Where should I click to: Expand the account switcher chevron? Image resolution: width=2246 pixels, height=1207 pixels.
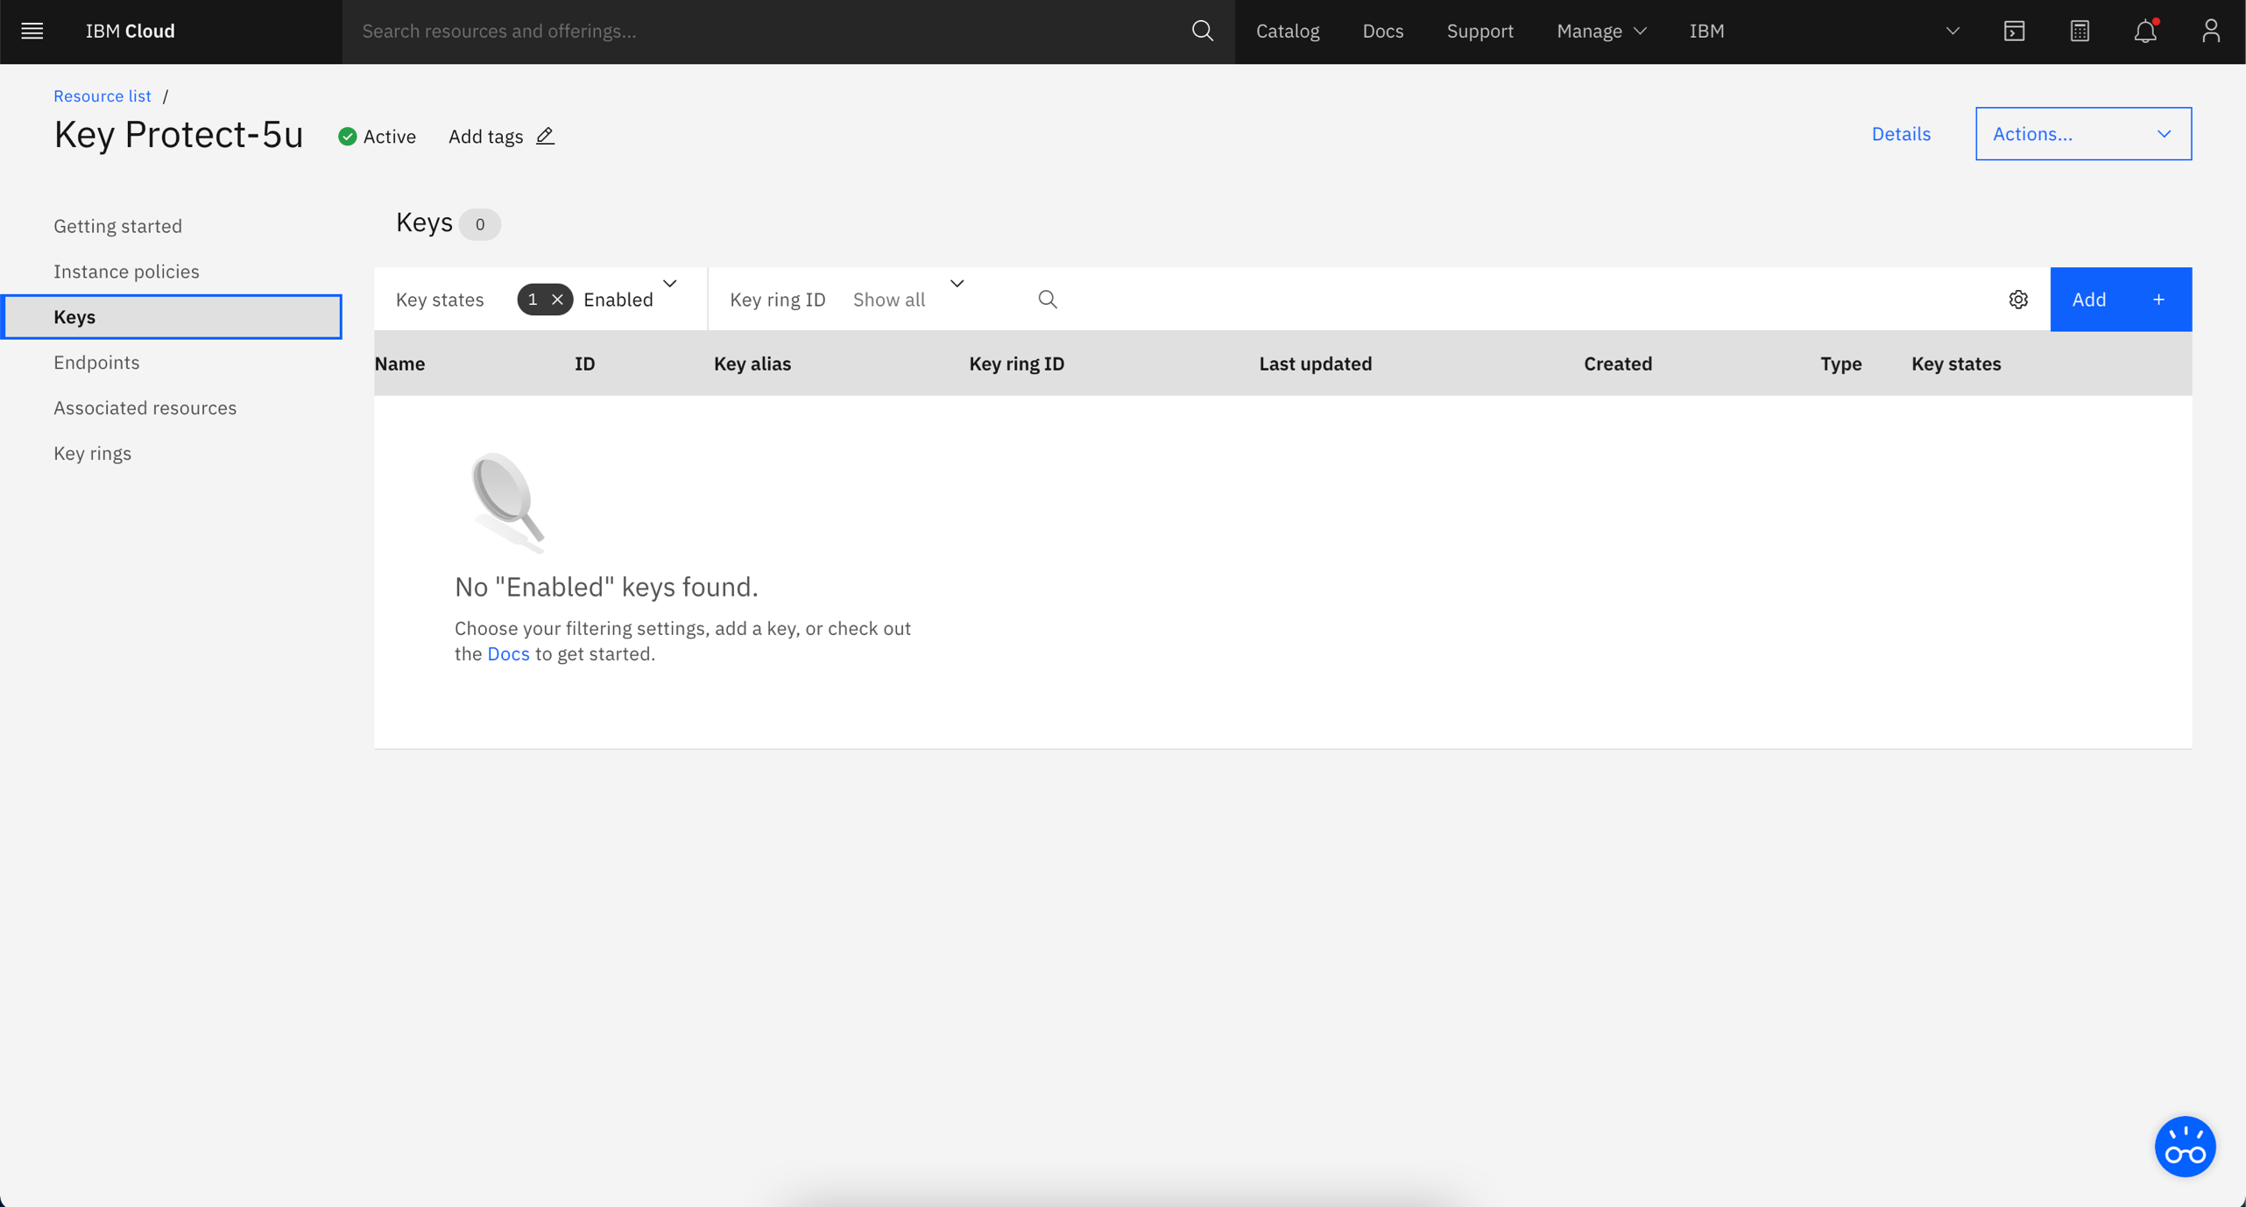pyautogui.click(x=1953, y=32)
